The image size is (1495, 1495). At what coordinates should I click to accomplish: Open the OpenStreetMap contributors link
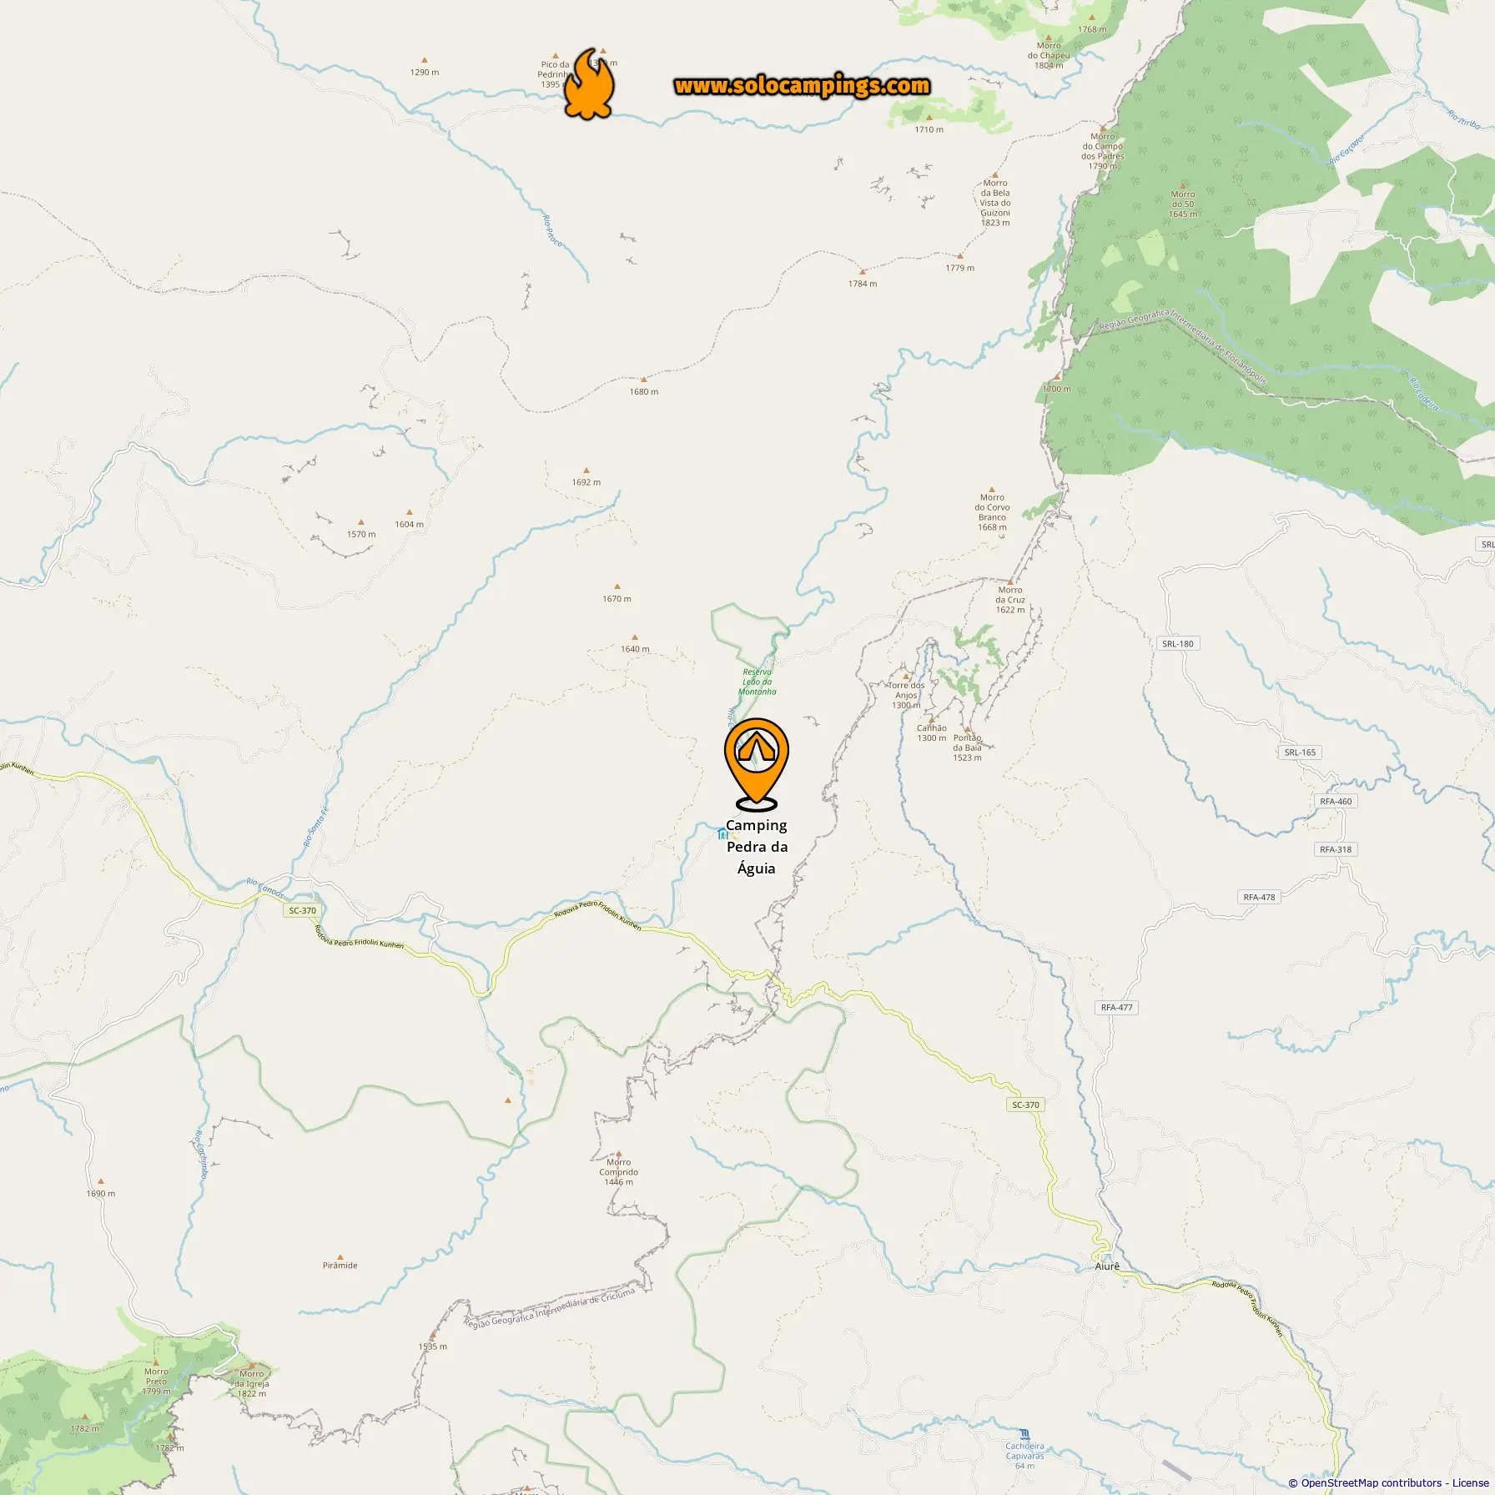click(x=1371, y=1482)
